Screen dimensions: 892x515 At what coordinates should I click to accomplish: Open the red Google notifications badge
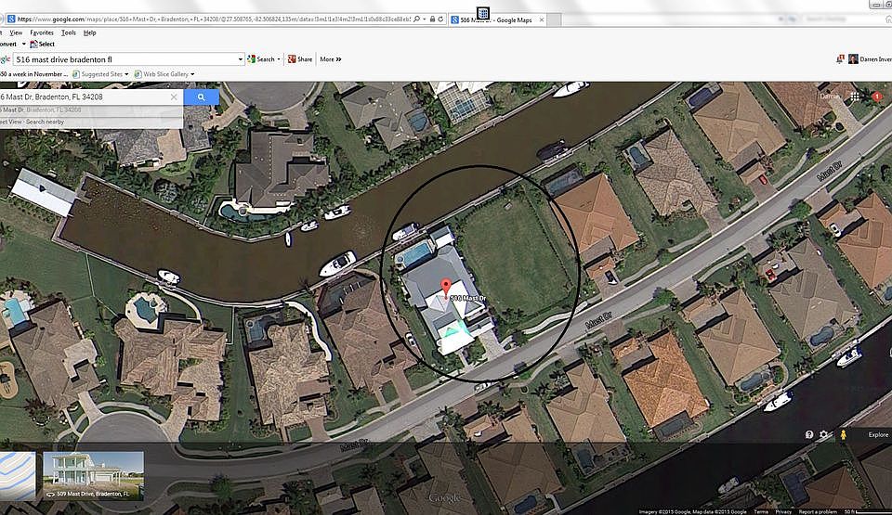pos(876,97)
